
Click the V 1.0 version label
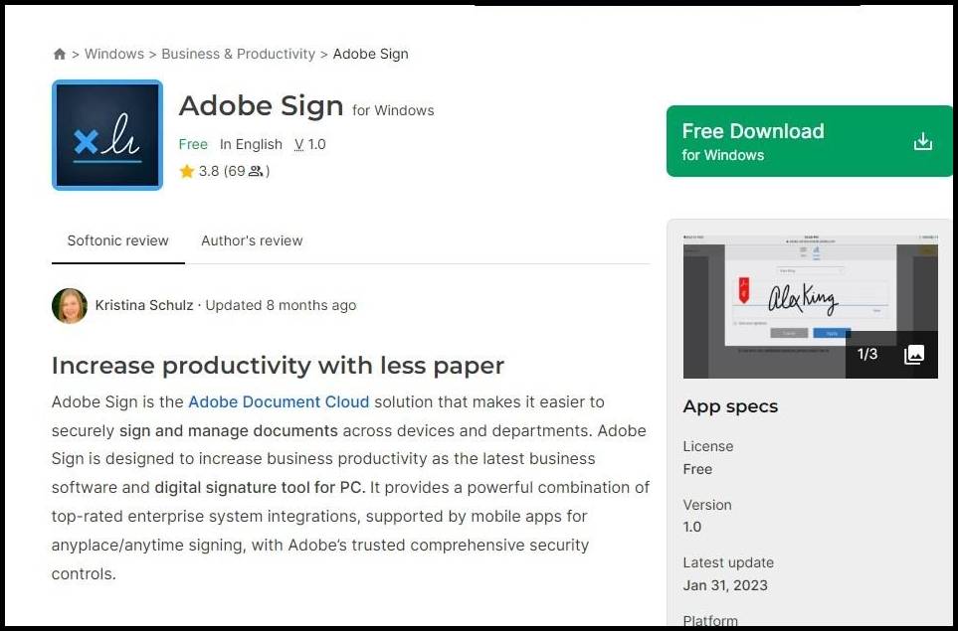point(310,145)
